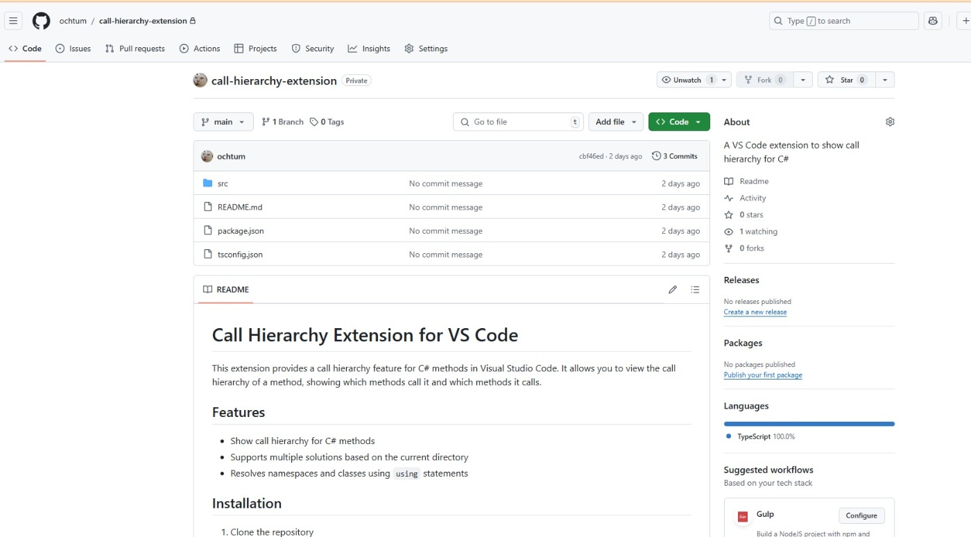
Task: Click the plus create-new icon
Action: pos(965,21)
